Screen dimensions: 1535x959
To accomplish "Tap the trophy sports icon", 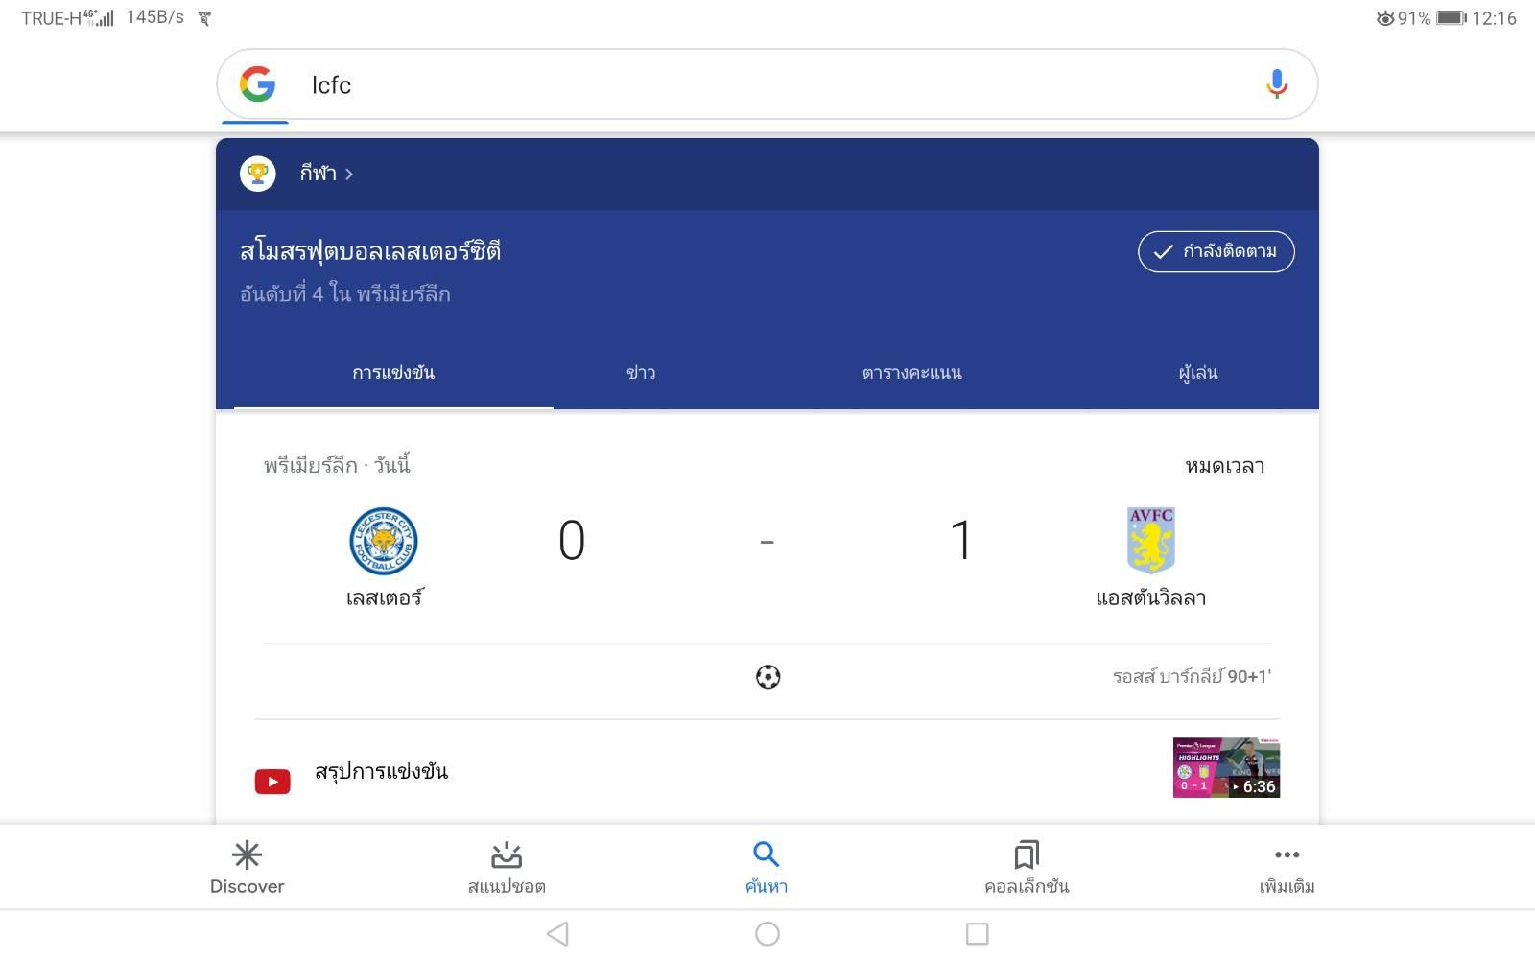I will [257, 174].
